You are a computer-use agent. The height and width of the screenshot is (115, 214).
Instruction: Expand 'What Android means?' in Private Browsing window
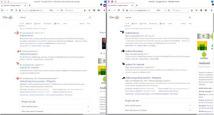(56, 107)
